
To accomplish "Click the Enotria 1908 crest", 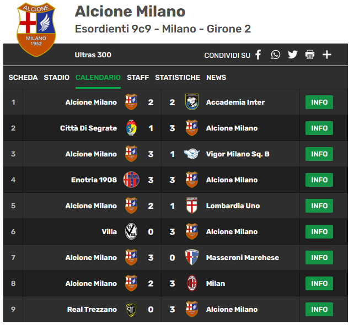I will point(131,180).
